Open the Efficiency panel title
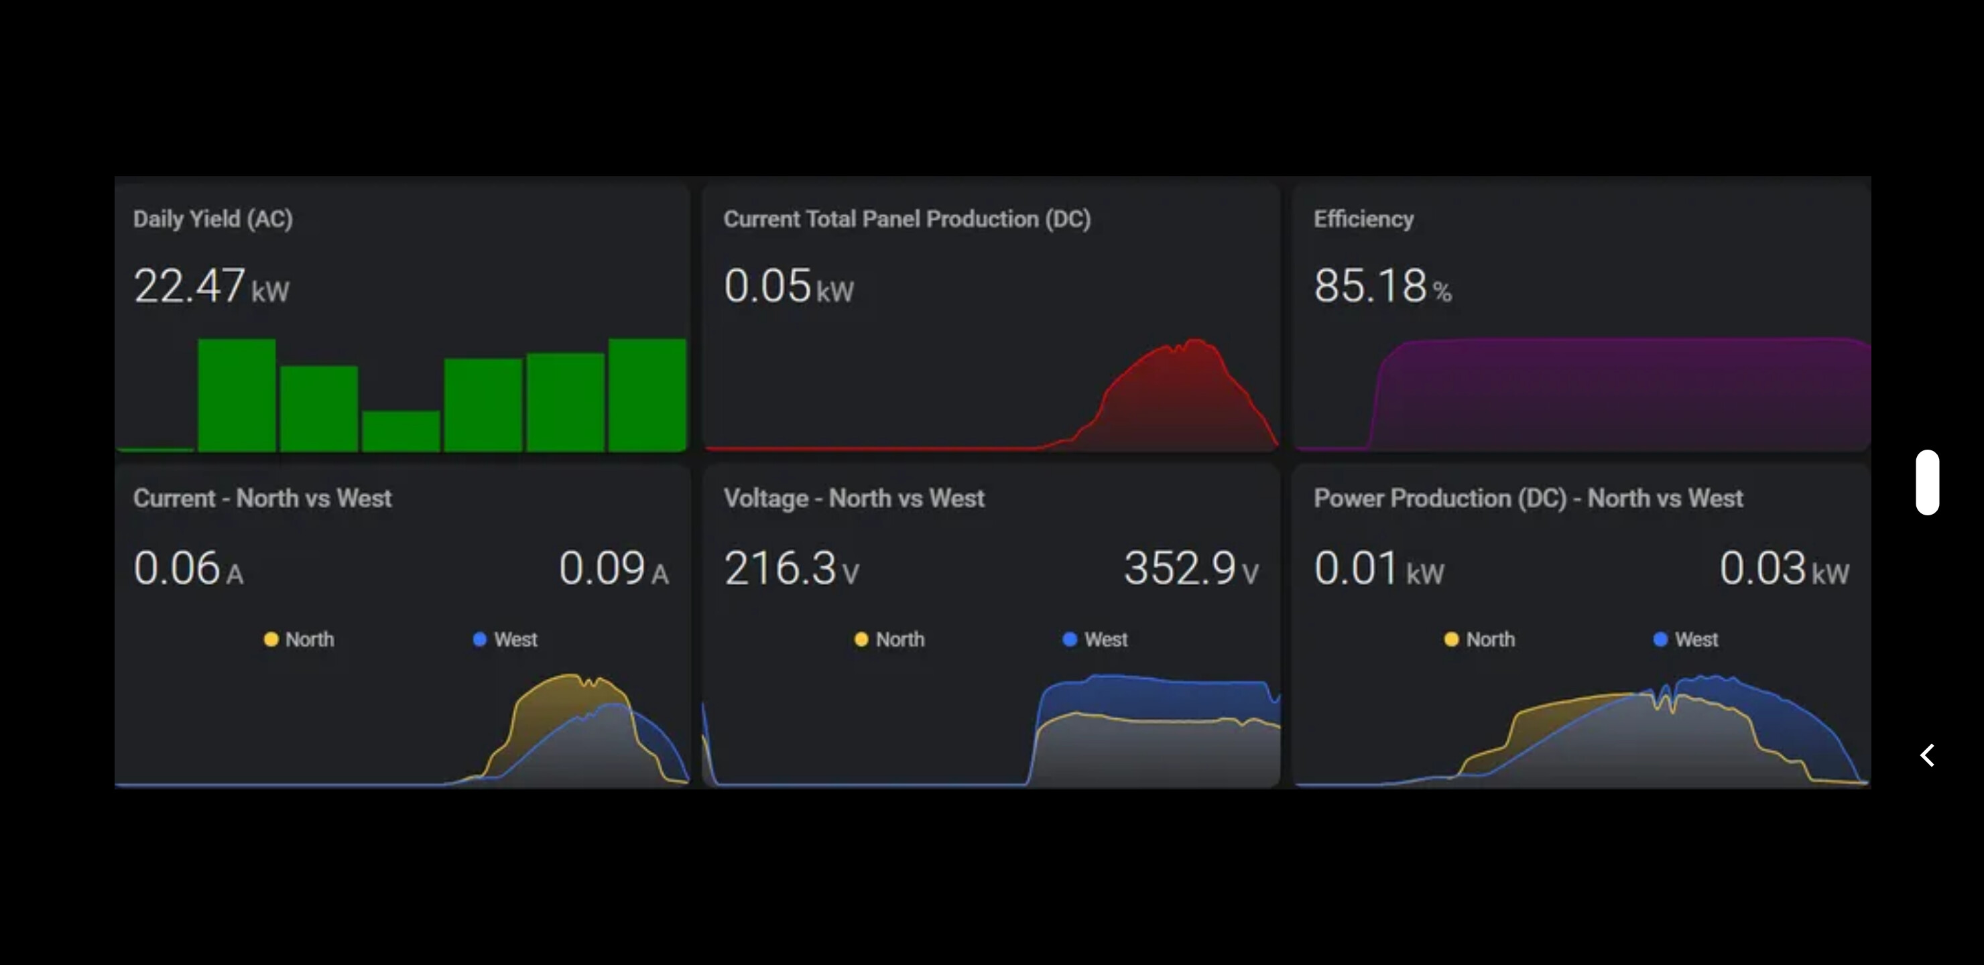 tap(1363, 218)
